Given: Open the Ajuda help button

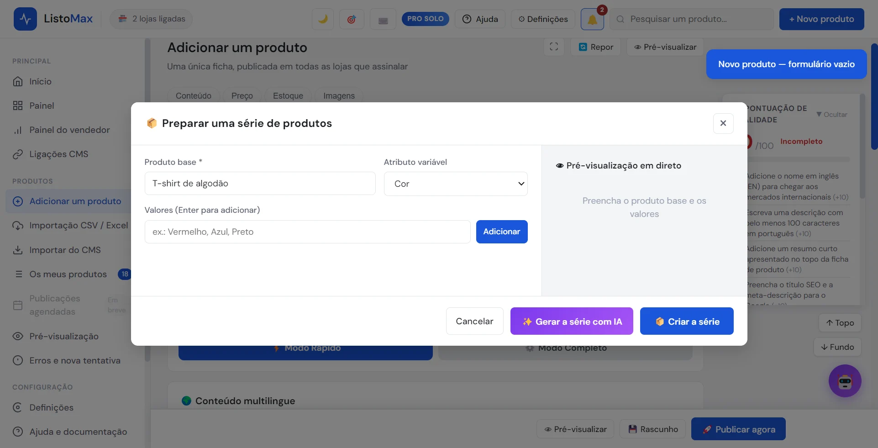Looking at the screenshot, I should click(x=480, y=19).
